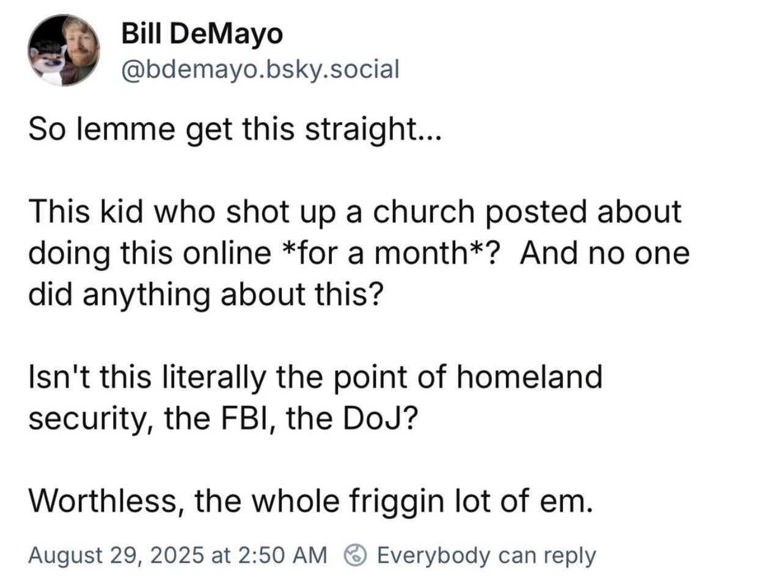Screen dimensions: 759x580
Task: Click 'And no one' text in post
Action: point(605,253)
